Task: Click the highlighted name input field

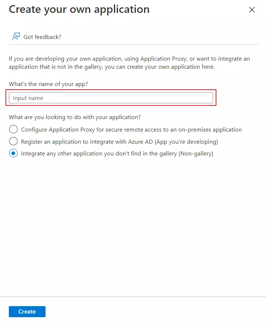Action: coord(110,98)
